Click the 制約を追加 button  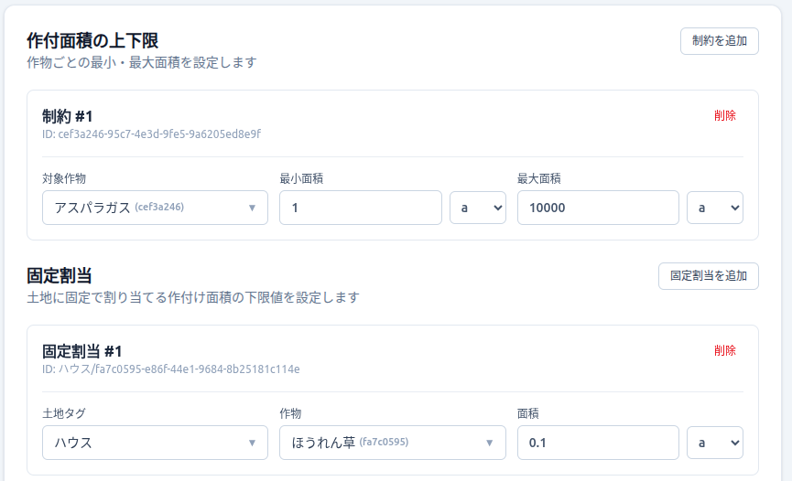point(719,41)
